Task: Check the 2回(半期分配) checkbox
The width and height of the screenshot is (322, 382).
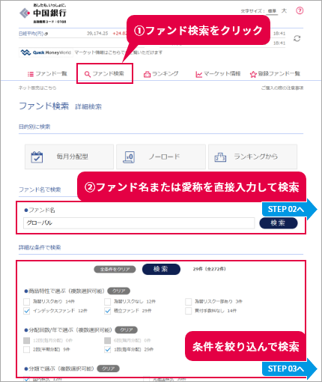Action: click(x=27, y=349)
